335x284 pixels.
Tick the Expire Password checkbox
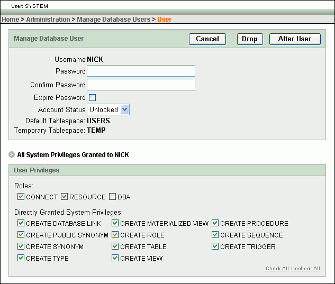tap(92, 98)
